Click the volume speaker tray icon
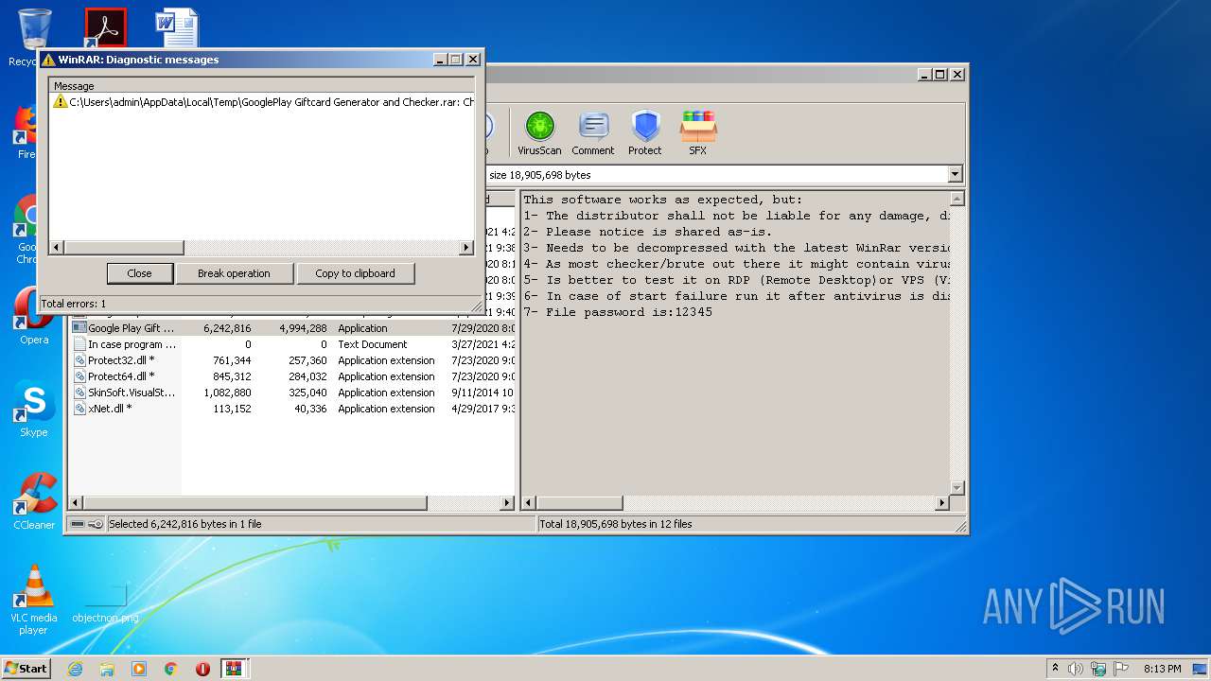 coord(1076,669)
